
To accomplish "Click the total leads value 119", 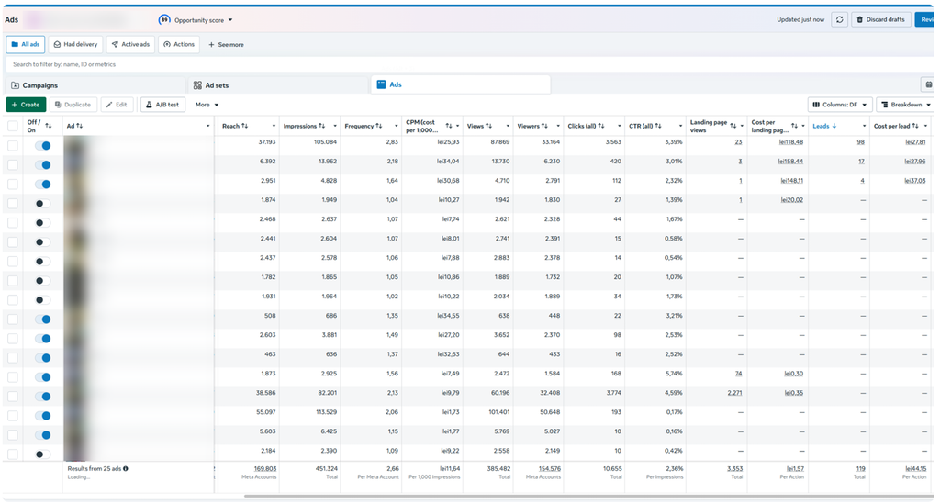I will (860, 468).
